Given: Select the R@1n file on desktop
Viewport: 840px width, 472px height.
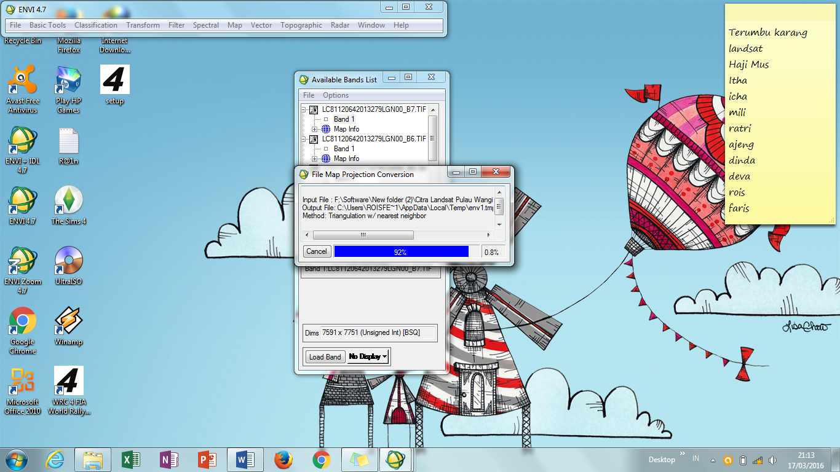Looking at the screenshot, I should 68,146.
